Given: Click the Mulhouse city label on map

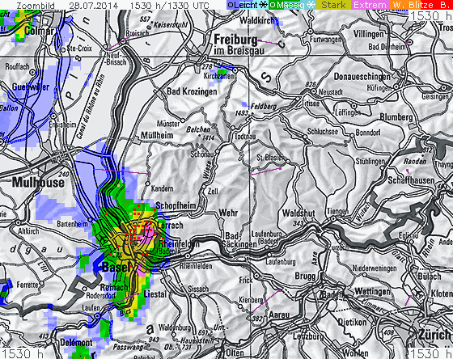Looking at the screenshot, I should pos(38,183).
